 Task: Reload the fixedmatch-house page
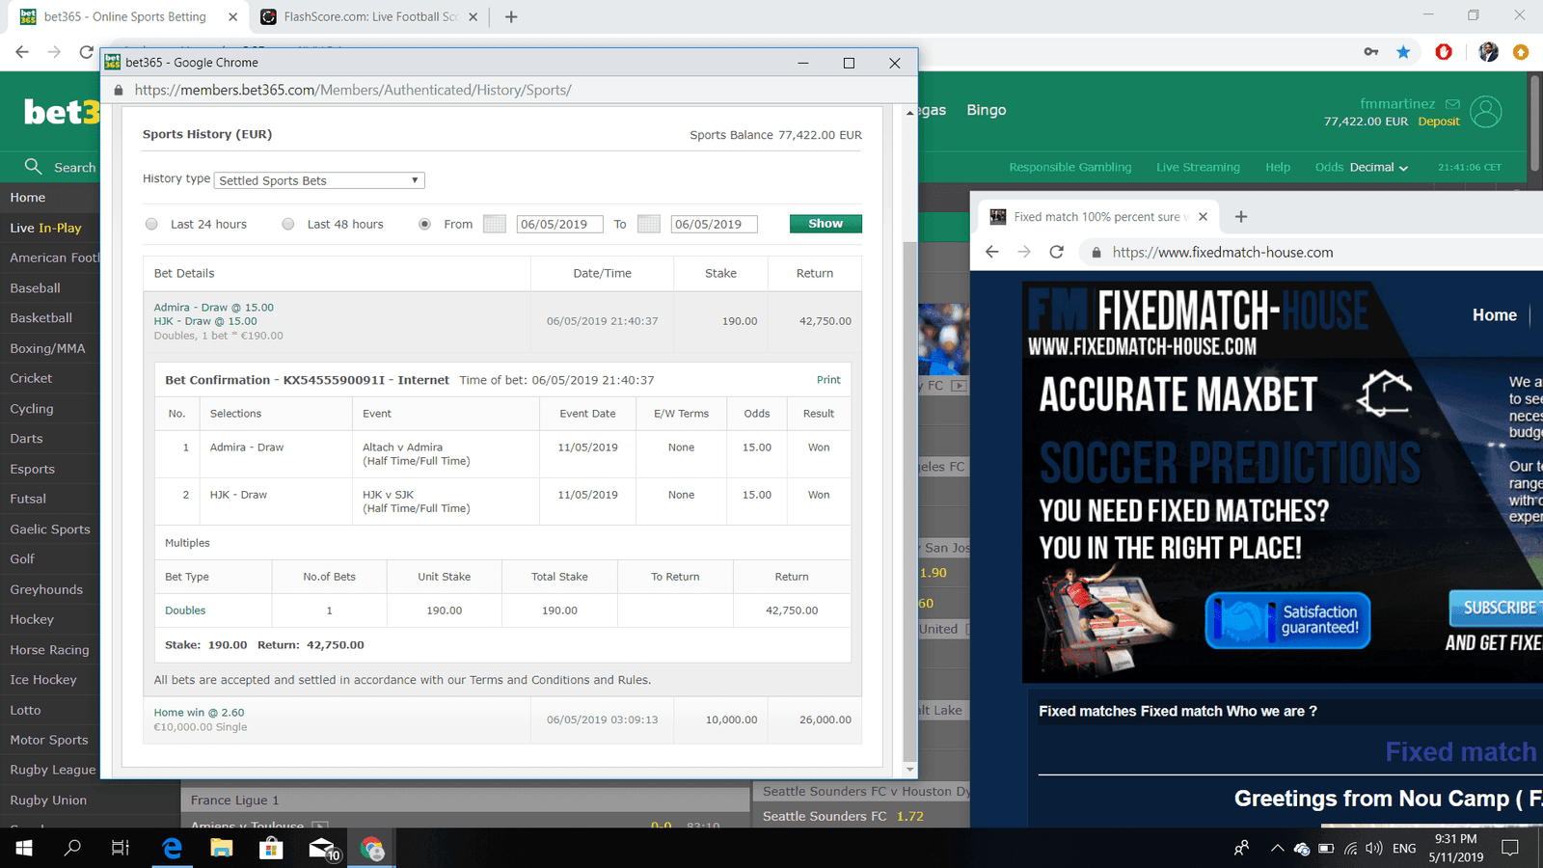click(1056, 252)
